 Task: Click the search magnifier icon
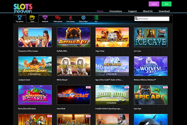click(136, 19)
